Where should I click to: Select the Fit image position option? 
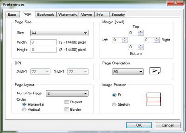114,95
